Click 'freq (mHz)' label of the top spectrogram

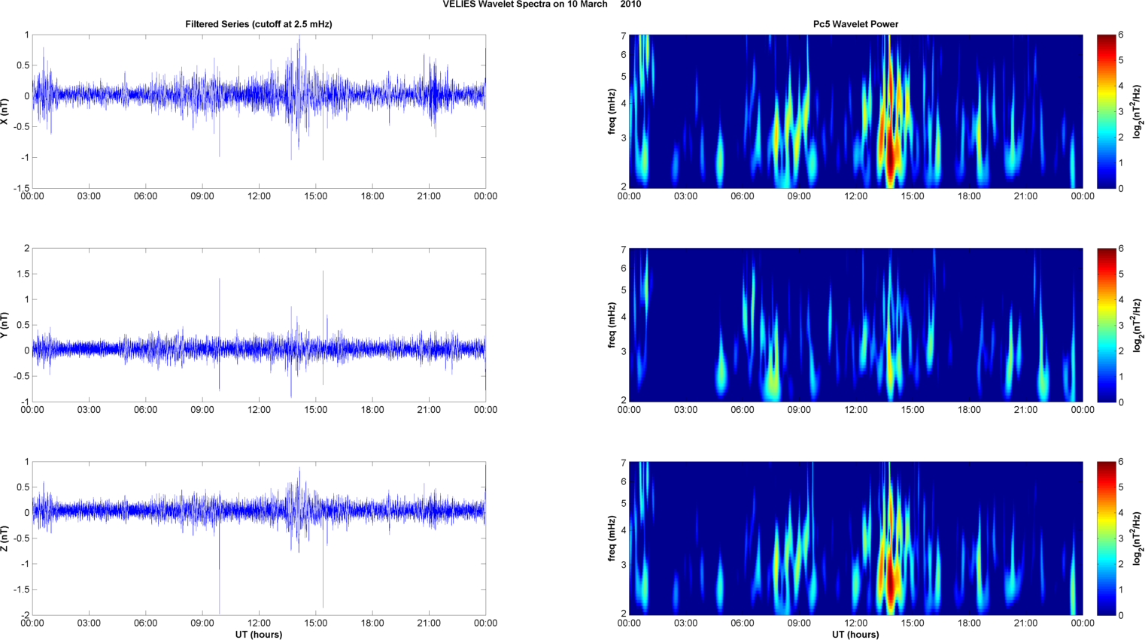(x=612, y=111)
